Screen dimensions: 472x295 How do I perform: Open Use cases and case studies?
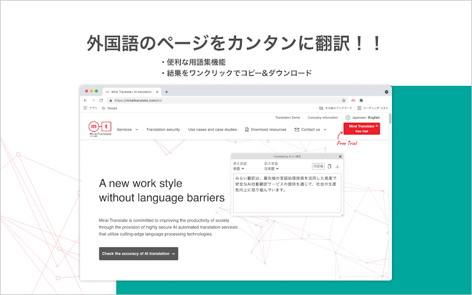(x=212, y=130)
